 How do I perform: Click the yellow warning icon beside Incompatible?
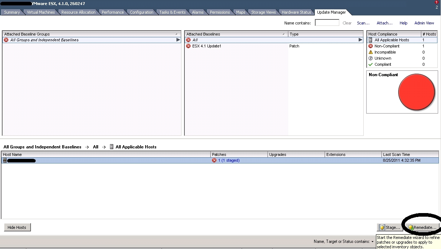click(371, 52)
